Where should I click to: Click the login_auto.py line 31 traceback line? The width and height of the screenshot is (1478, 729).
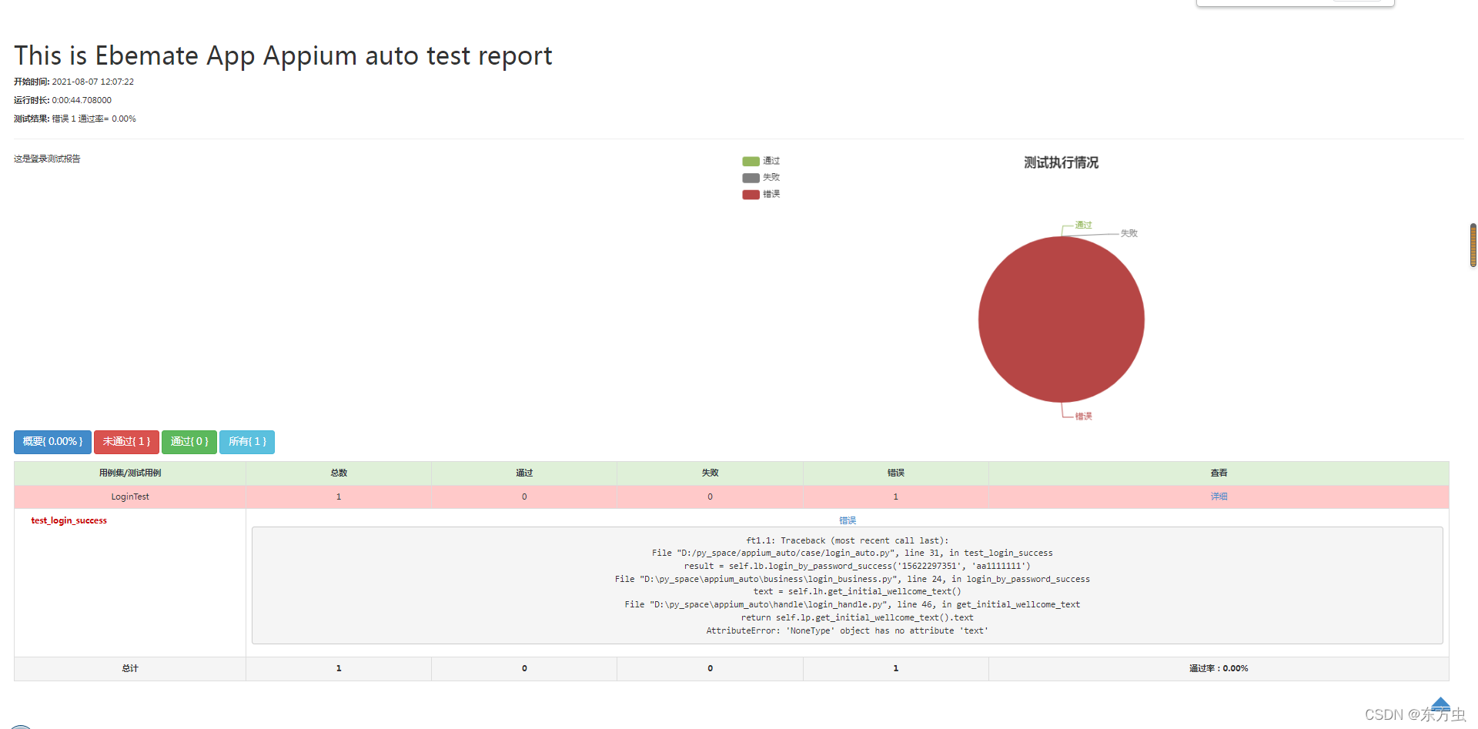pos(852,553)
